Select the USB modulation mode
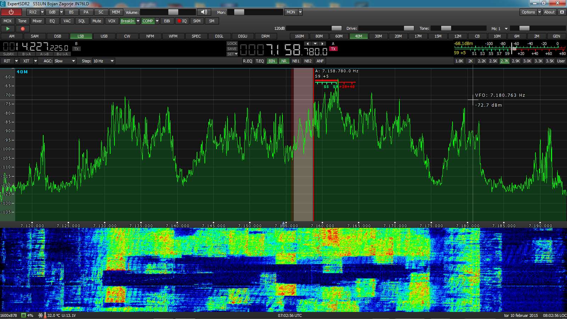 point(104,36)
